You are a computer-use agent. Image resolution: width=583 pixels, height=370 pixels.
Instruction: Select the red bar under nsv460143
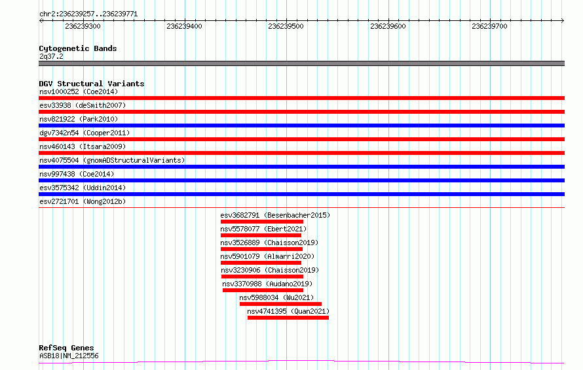pos(301,153)
